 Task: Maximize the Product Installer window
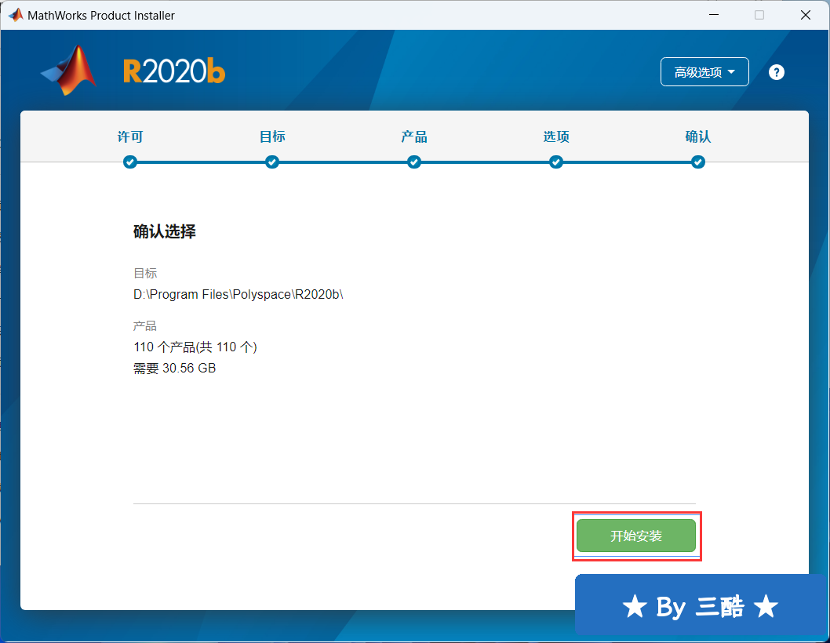pos(759,15)
